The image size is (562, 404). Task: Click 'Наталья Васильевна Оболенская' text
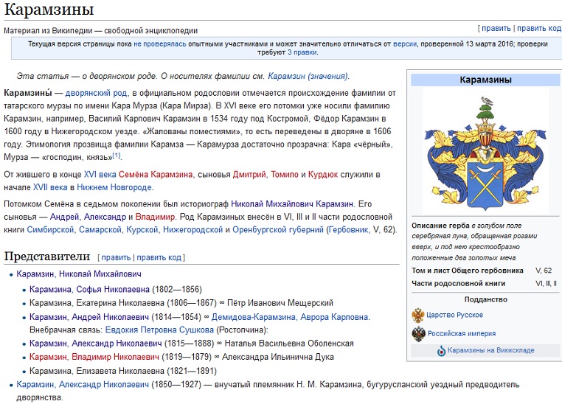pos(289,344)
